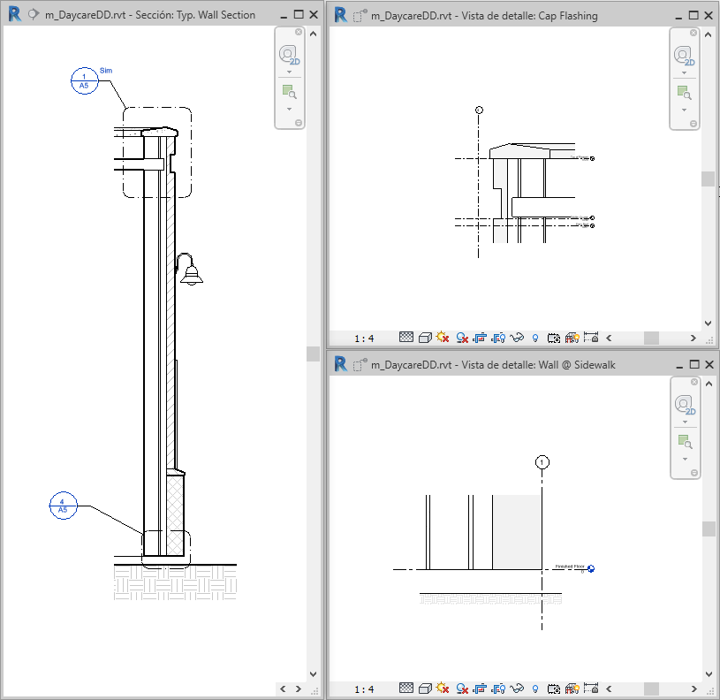Toggle Crop View in Wall @ Sidewalk view bar
The height and width of the screenshot is (700, 720).
480,689
